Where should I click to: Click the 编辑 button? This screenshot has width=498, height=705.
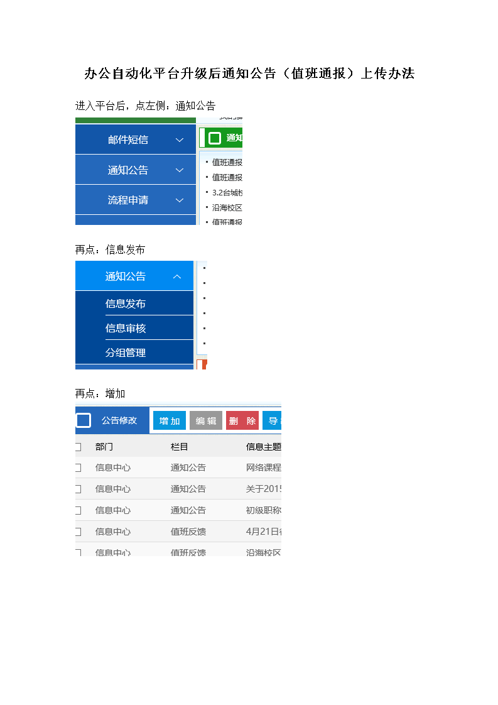click(x=206, y=421)
